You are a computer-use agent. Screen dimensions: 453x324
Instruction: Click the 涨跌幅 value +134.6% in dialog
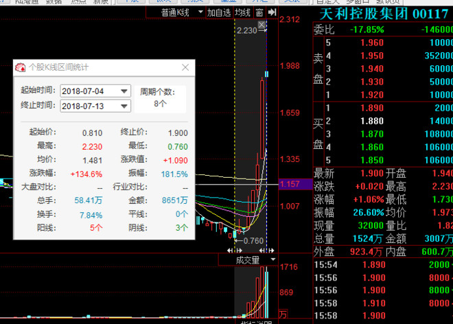(x=86, y=174)
